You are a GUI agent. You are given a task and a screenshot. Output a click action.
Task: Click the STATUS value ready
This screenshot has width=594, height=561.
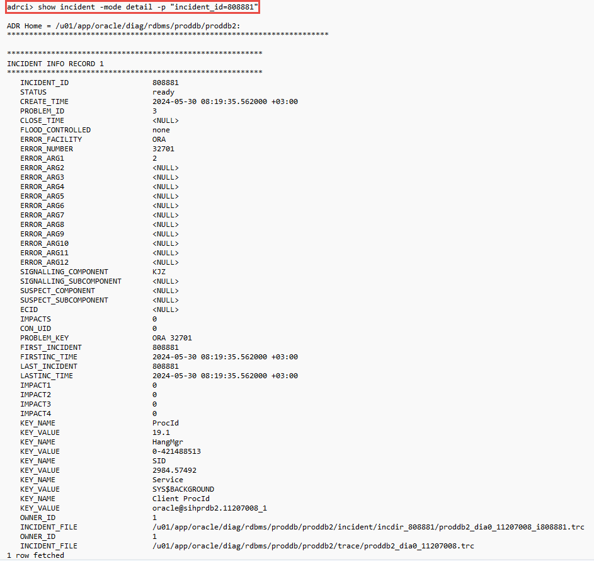(x=163, y=92)
